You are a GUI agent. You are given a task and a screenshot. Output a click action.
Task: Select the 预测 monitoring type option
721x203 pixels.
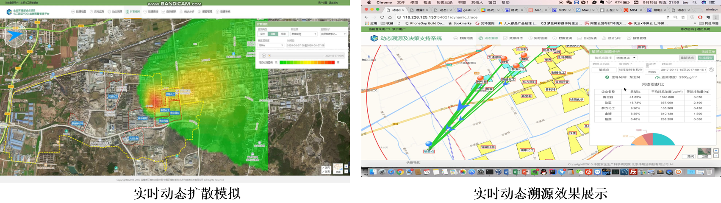[x=283, y=34]
